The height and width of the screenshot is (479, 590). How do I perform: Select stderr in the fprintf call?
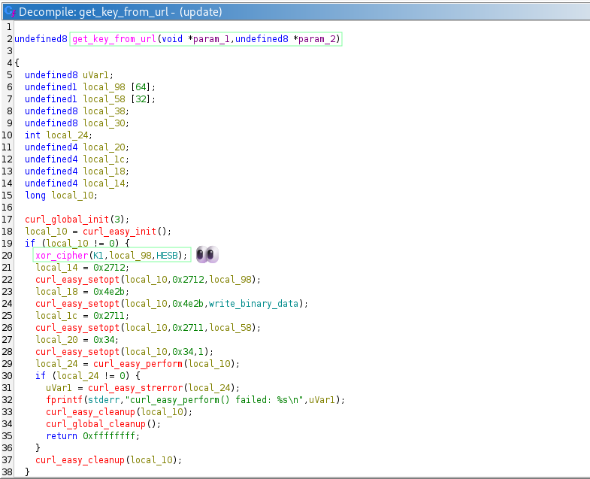[x=104, y=400]
